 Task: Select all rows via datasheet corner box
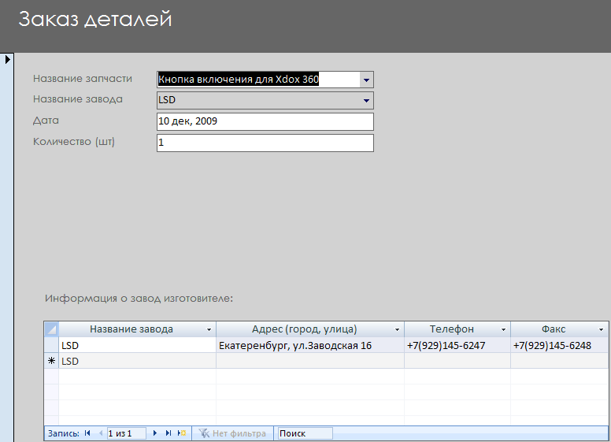(x=51, y=329)
